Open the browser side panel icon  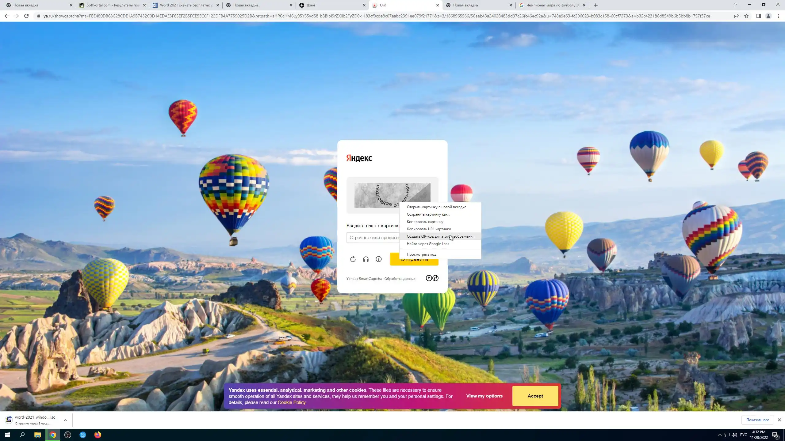[758, 16]
